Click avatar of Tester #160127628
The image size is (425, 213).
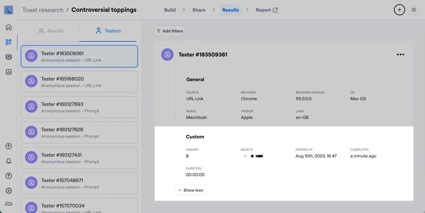pyautogui.click(x=31, y=132)
